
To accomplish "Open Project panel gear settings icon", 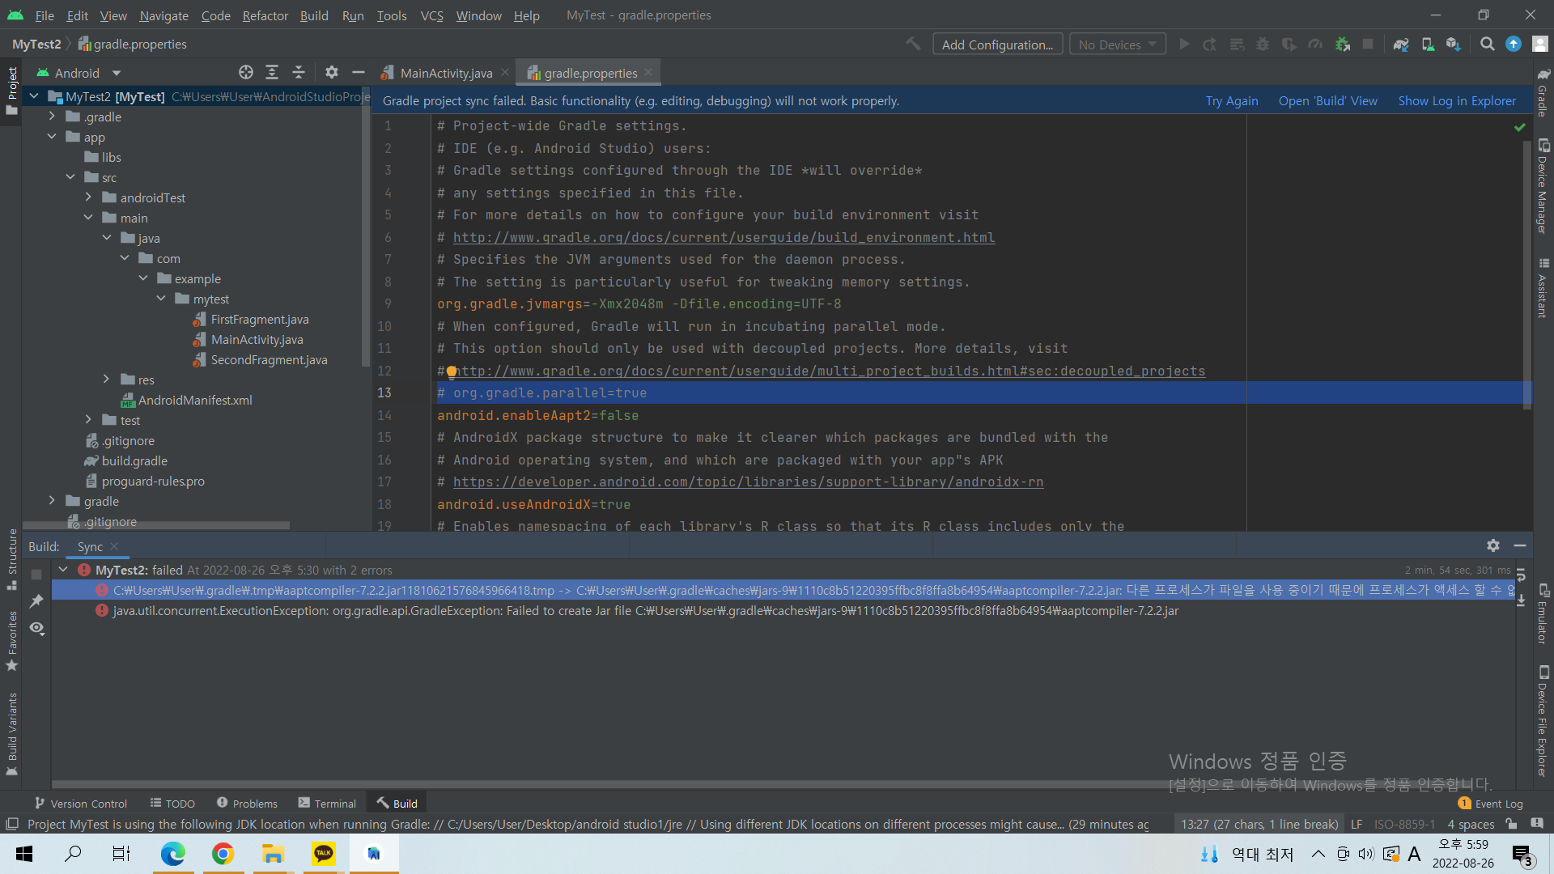I will point(331,73).
